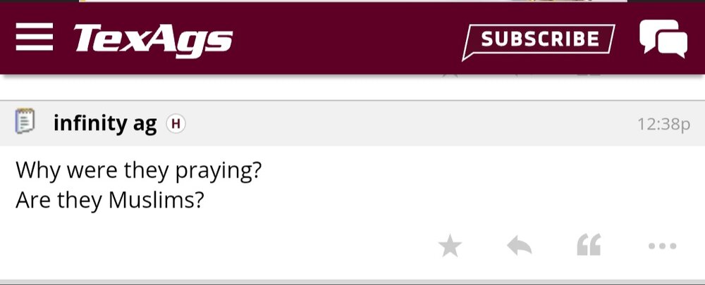Open more options for this post

click(662, 246)
